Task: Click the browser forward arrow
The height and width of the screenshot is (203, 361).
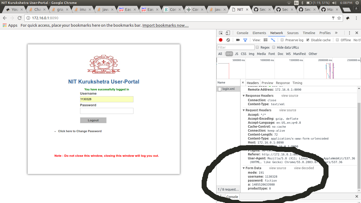Action: click(12, 18)
